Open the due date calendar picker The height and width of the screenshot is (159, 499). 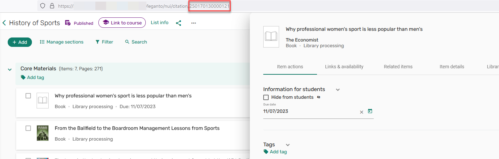(370, 111)
